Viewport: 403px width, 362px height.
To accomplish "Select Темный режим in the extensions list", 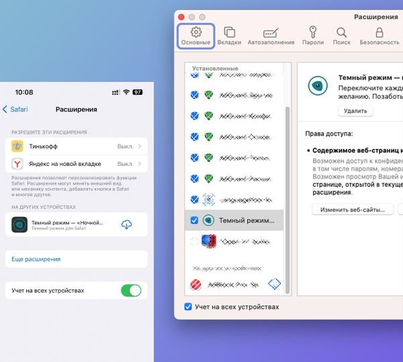I will (x=247, y=220).
